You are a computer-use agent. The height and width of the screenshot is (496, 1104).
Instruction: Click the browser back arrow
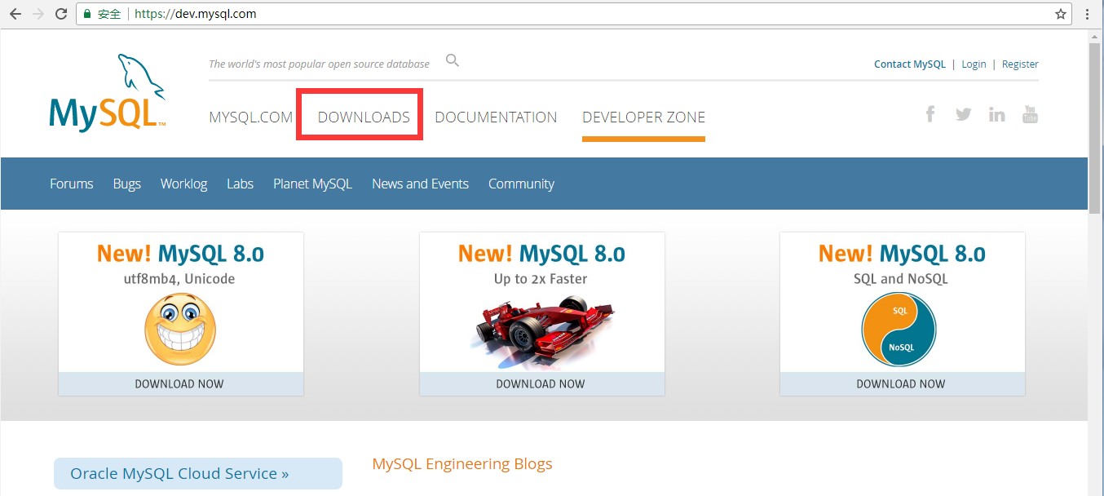(x=15, y=14)
